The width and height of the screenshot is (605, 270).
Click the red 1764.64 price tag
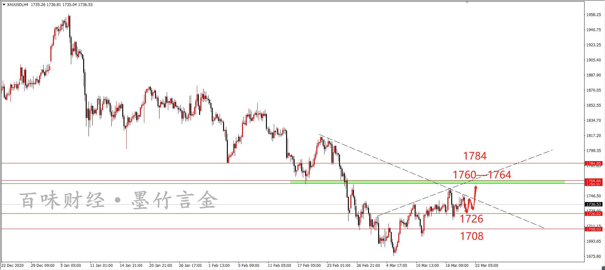click(x=594, y=181)
